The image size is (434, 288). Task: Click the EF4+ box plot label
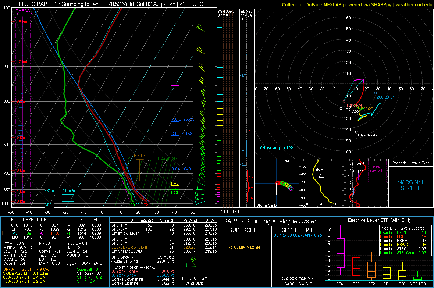[x=341, y=284]
